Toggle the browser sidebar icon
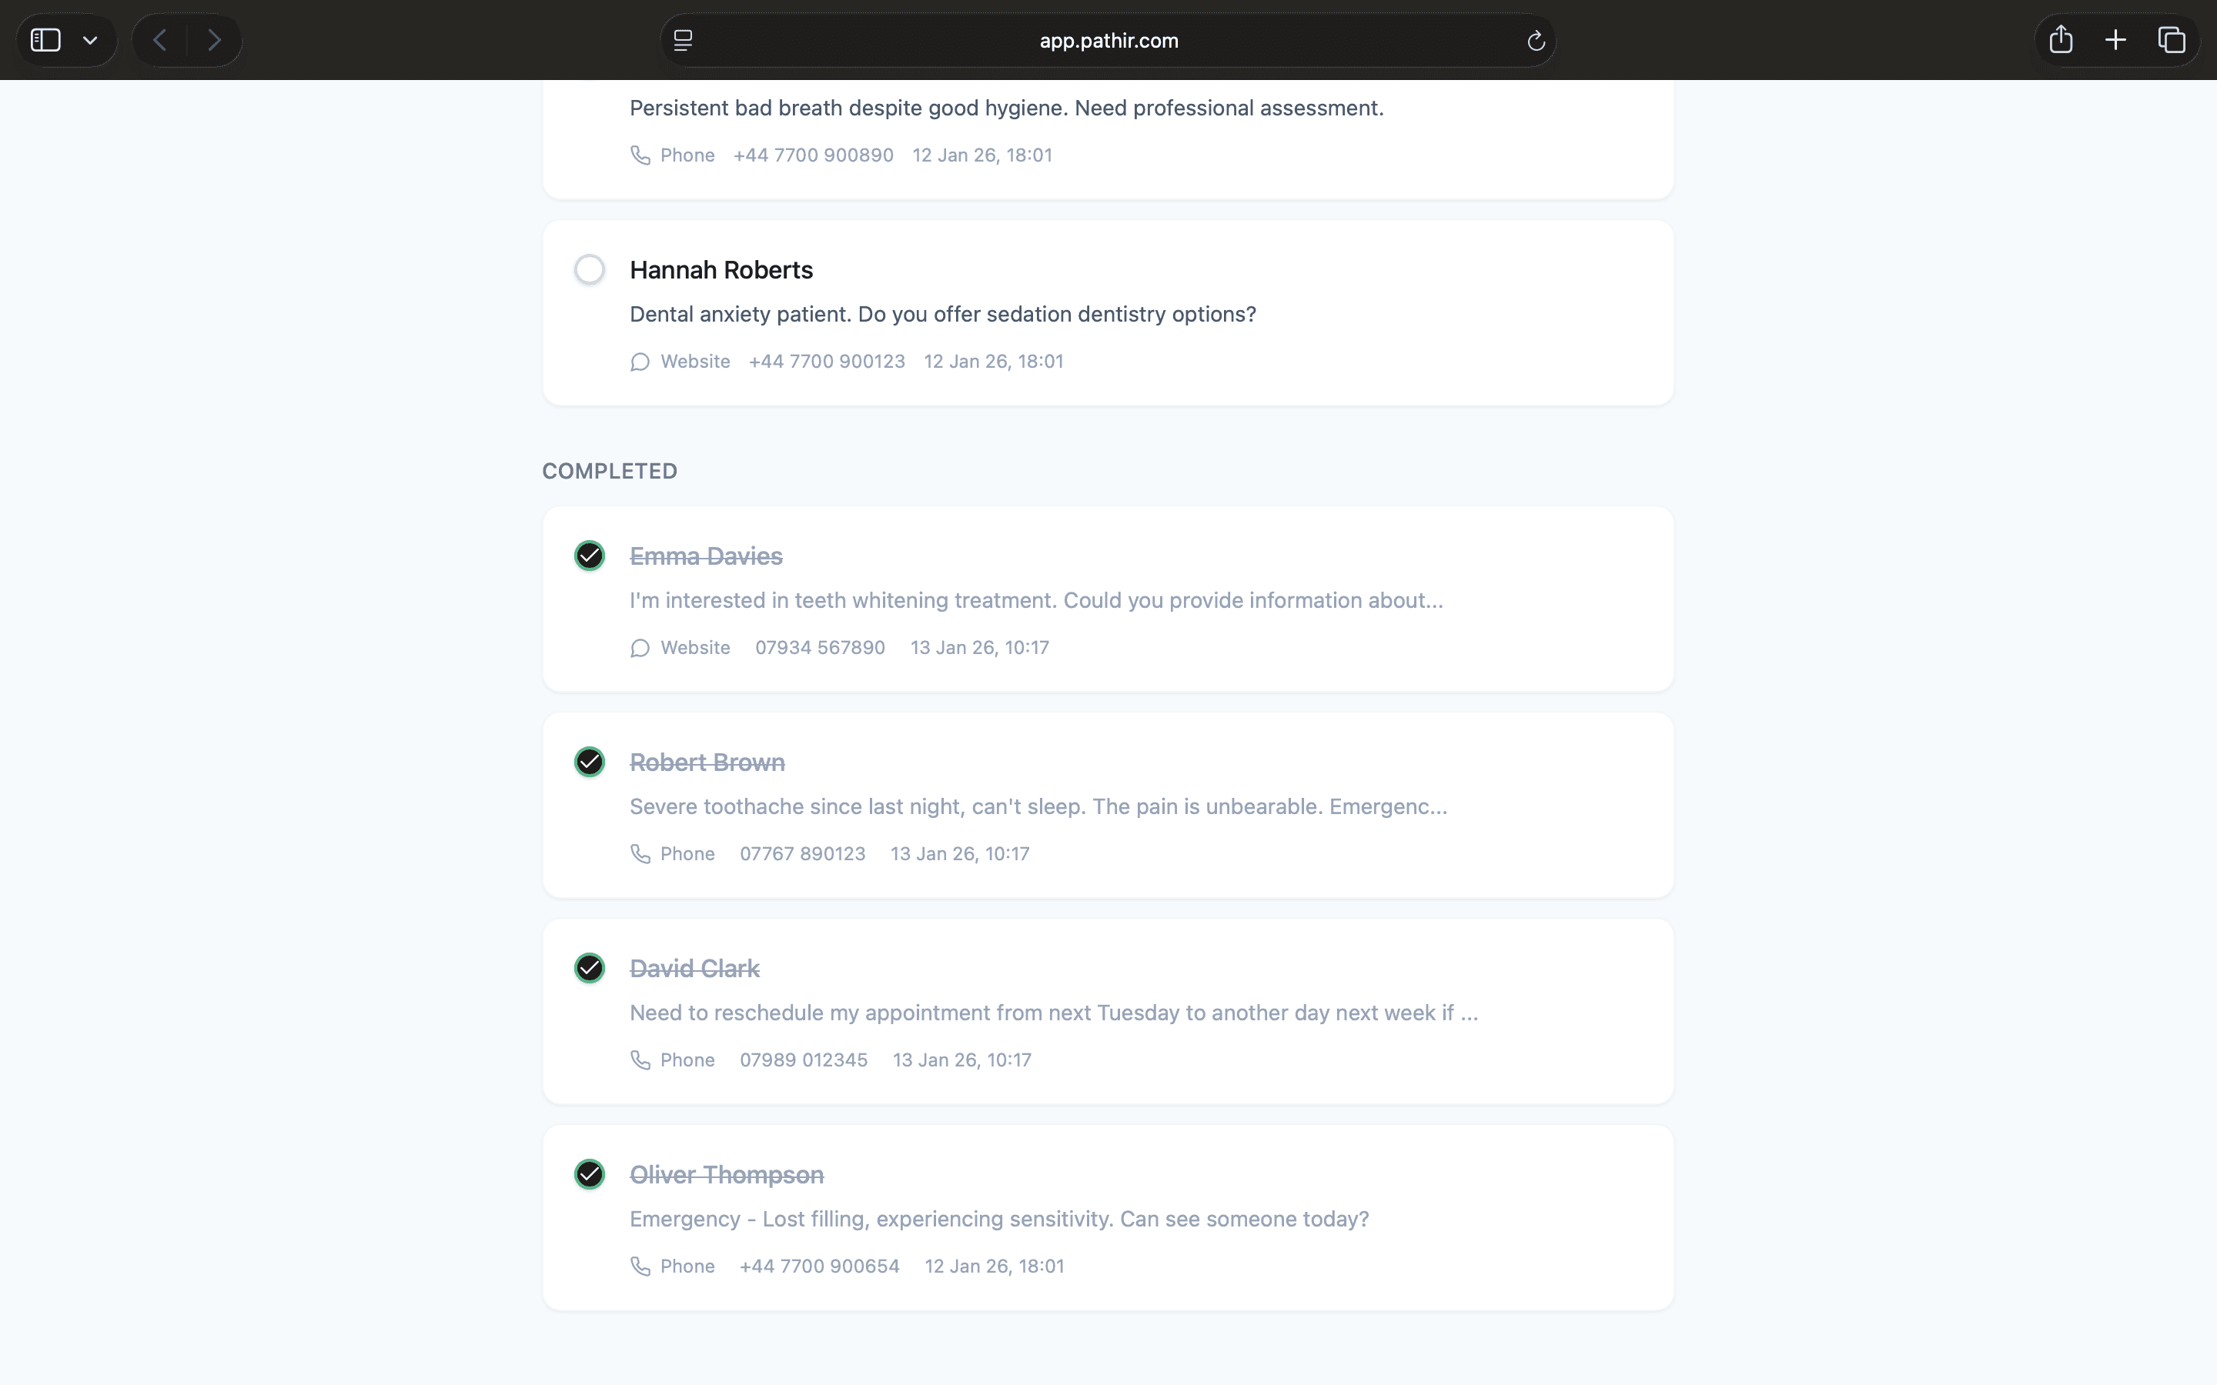 (x=46, y=40)
